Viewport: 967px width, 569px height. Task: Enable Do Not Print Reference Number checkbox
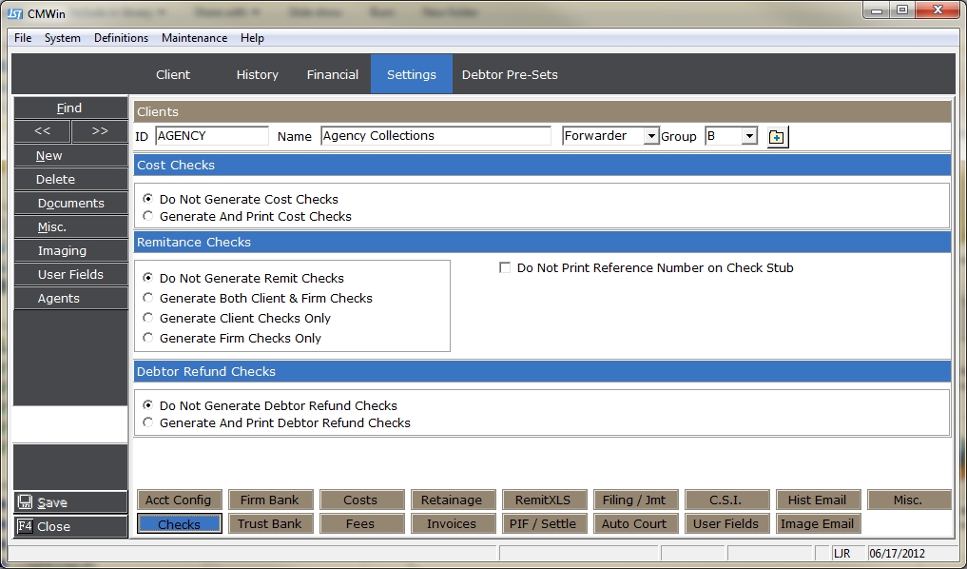(x=506, y=268)
